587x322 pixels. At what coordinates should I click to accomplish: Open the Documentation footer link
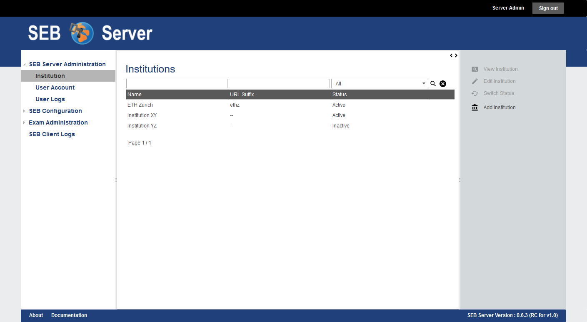[69, 315]
